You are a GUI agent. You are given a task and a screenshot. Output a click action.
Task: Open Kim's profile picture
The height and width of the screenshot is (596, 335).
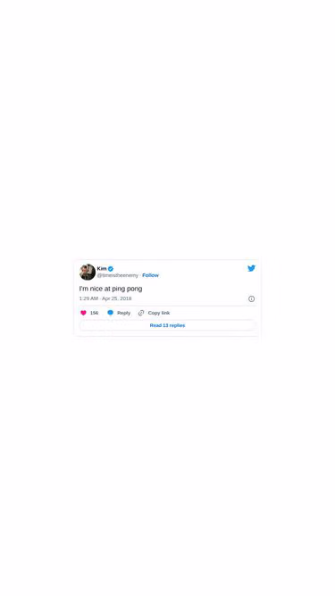[88, 272]
